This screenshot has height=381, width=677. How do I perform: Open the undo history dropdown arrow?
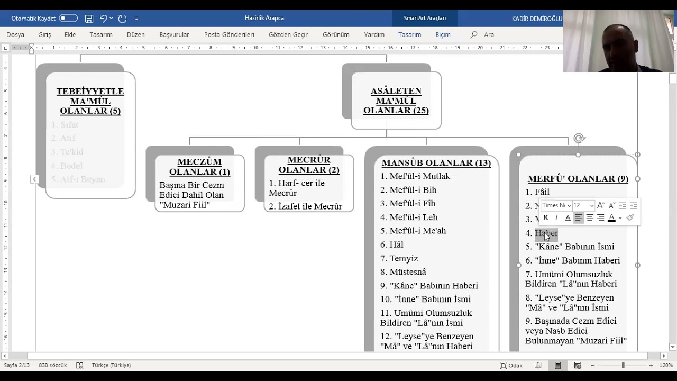(112, 19)
